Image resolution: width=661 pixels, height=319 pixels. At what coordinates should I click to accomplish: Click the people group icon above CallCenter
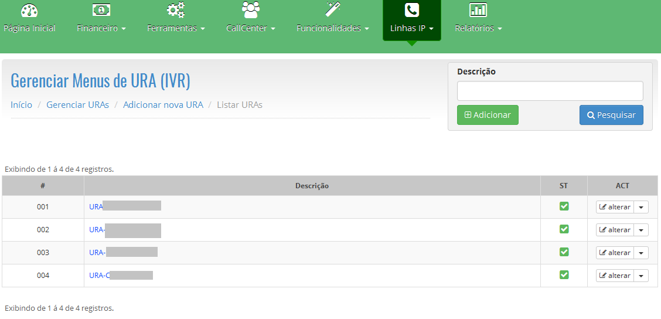(250, 10)
